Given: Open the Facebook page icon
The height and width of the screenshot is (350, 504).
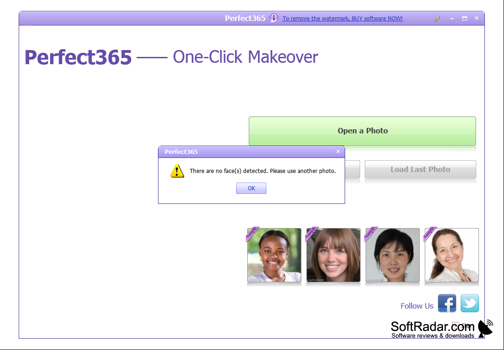Looking at the screenshot, I should [x=447, y=303].
